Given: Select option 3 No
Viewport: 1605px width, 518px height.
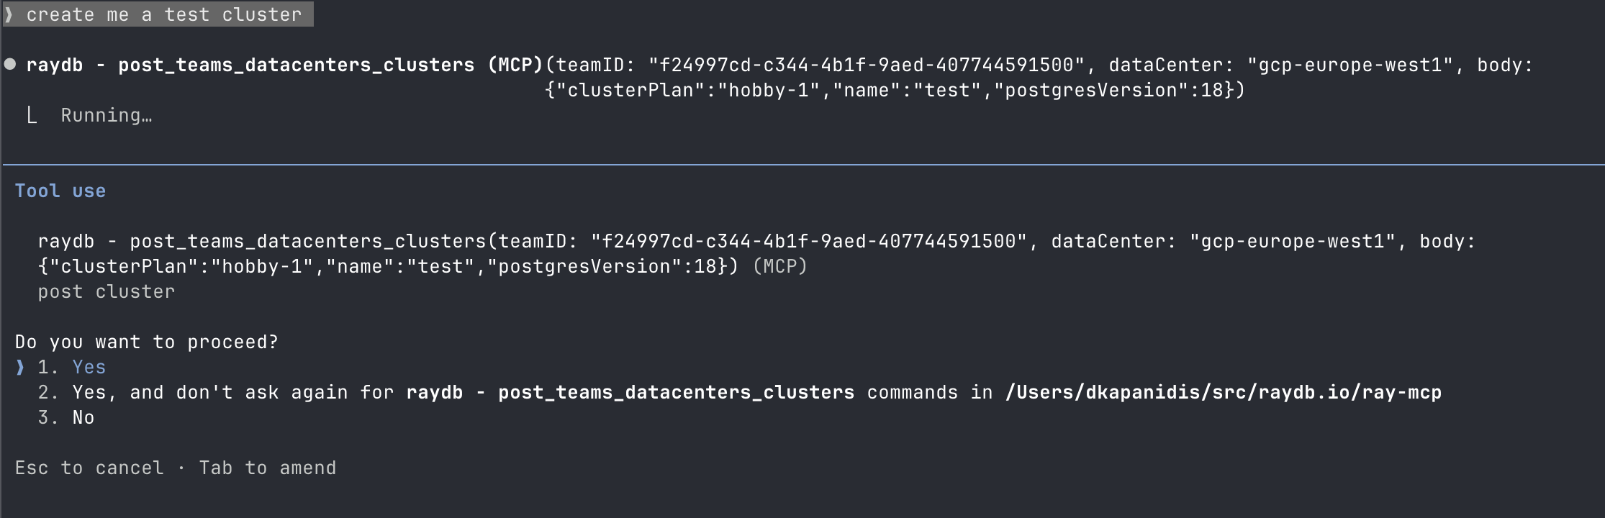Looking at the screenshot, I should (x=83, y=417).
